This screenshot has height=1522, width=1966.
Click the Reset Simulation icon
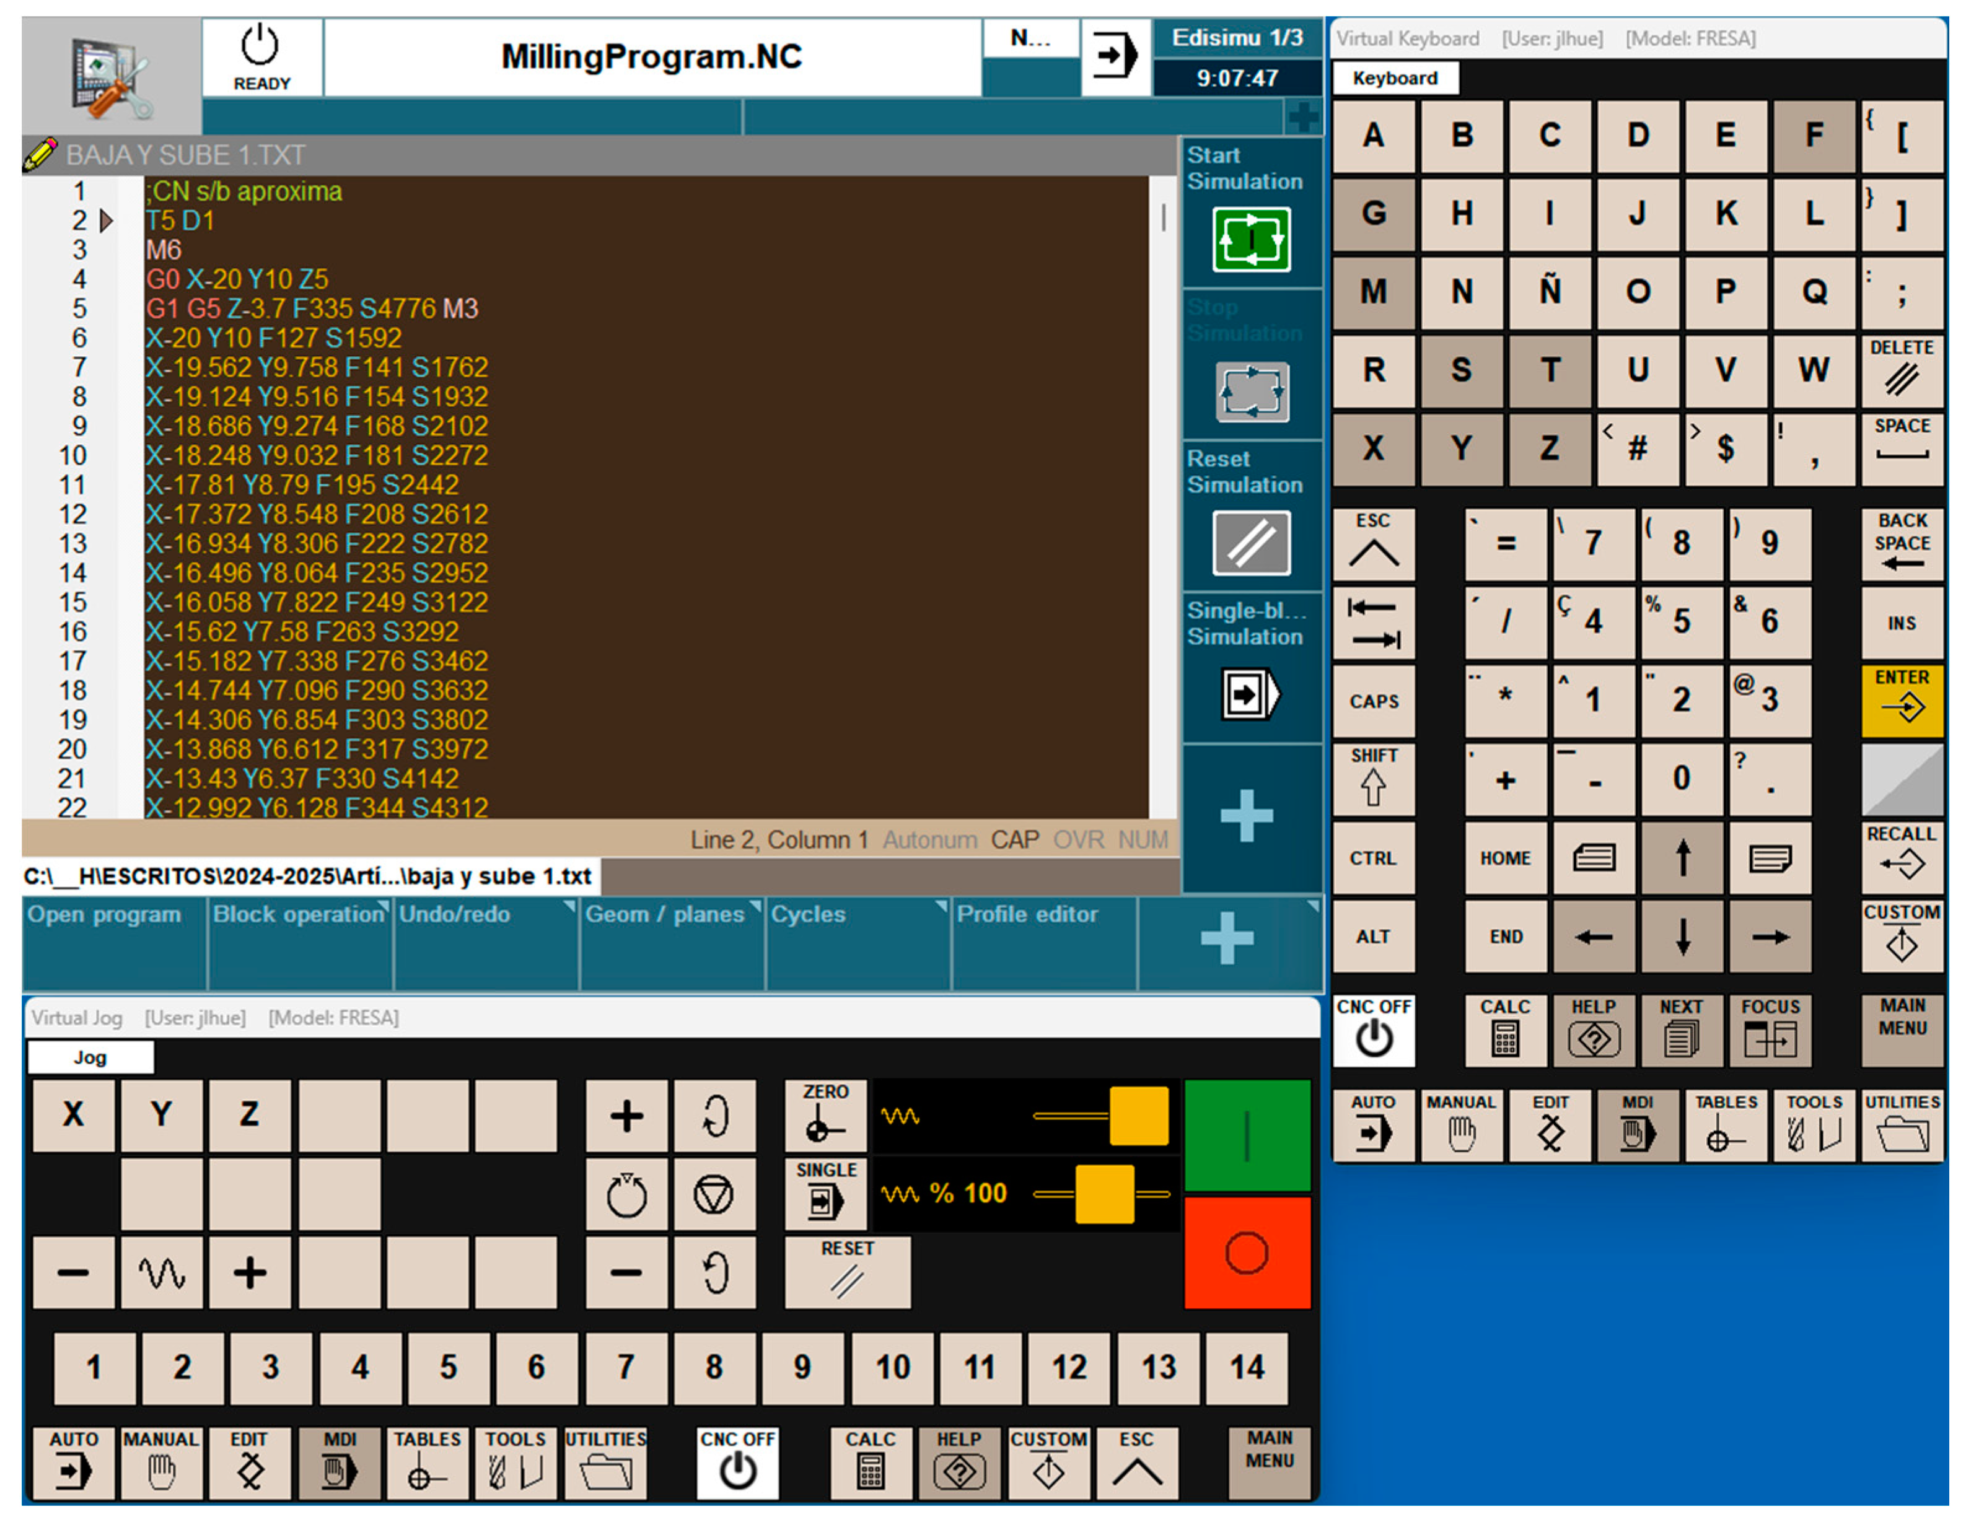[1250, 543]
